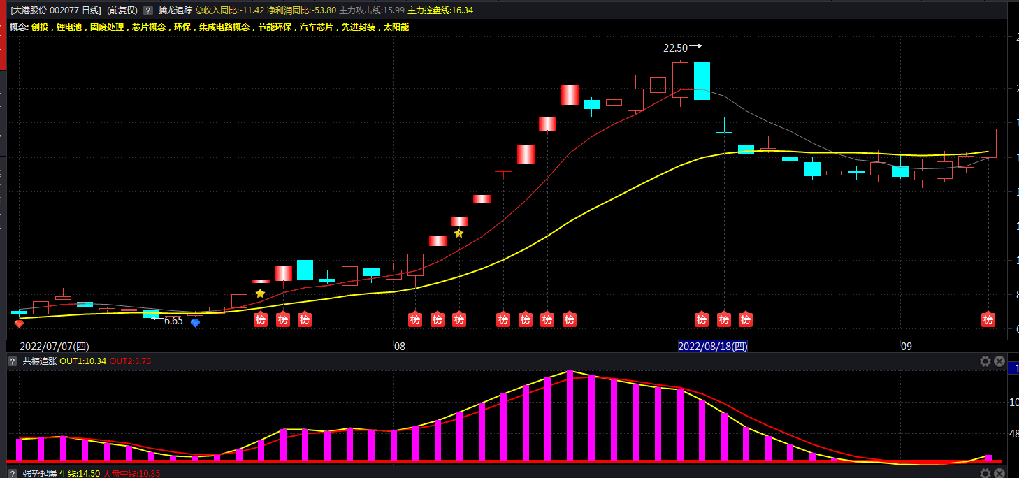Viewport: 1019px width, 478px height.
Task: Click the 榜 marker directly below the upper gold star
Action: pyautogui.click(x=458, y=319)
